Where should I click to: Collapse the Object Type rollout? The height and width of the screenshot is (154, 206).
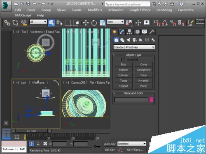pyautogui.click(x=133, y=55)
